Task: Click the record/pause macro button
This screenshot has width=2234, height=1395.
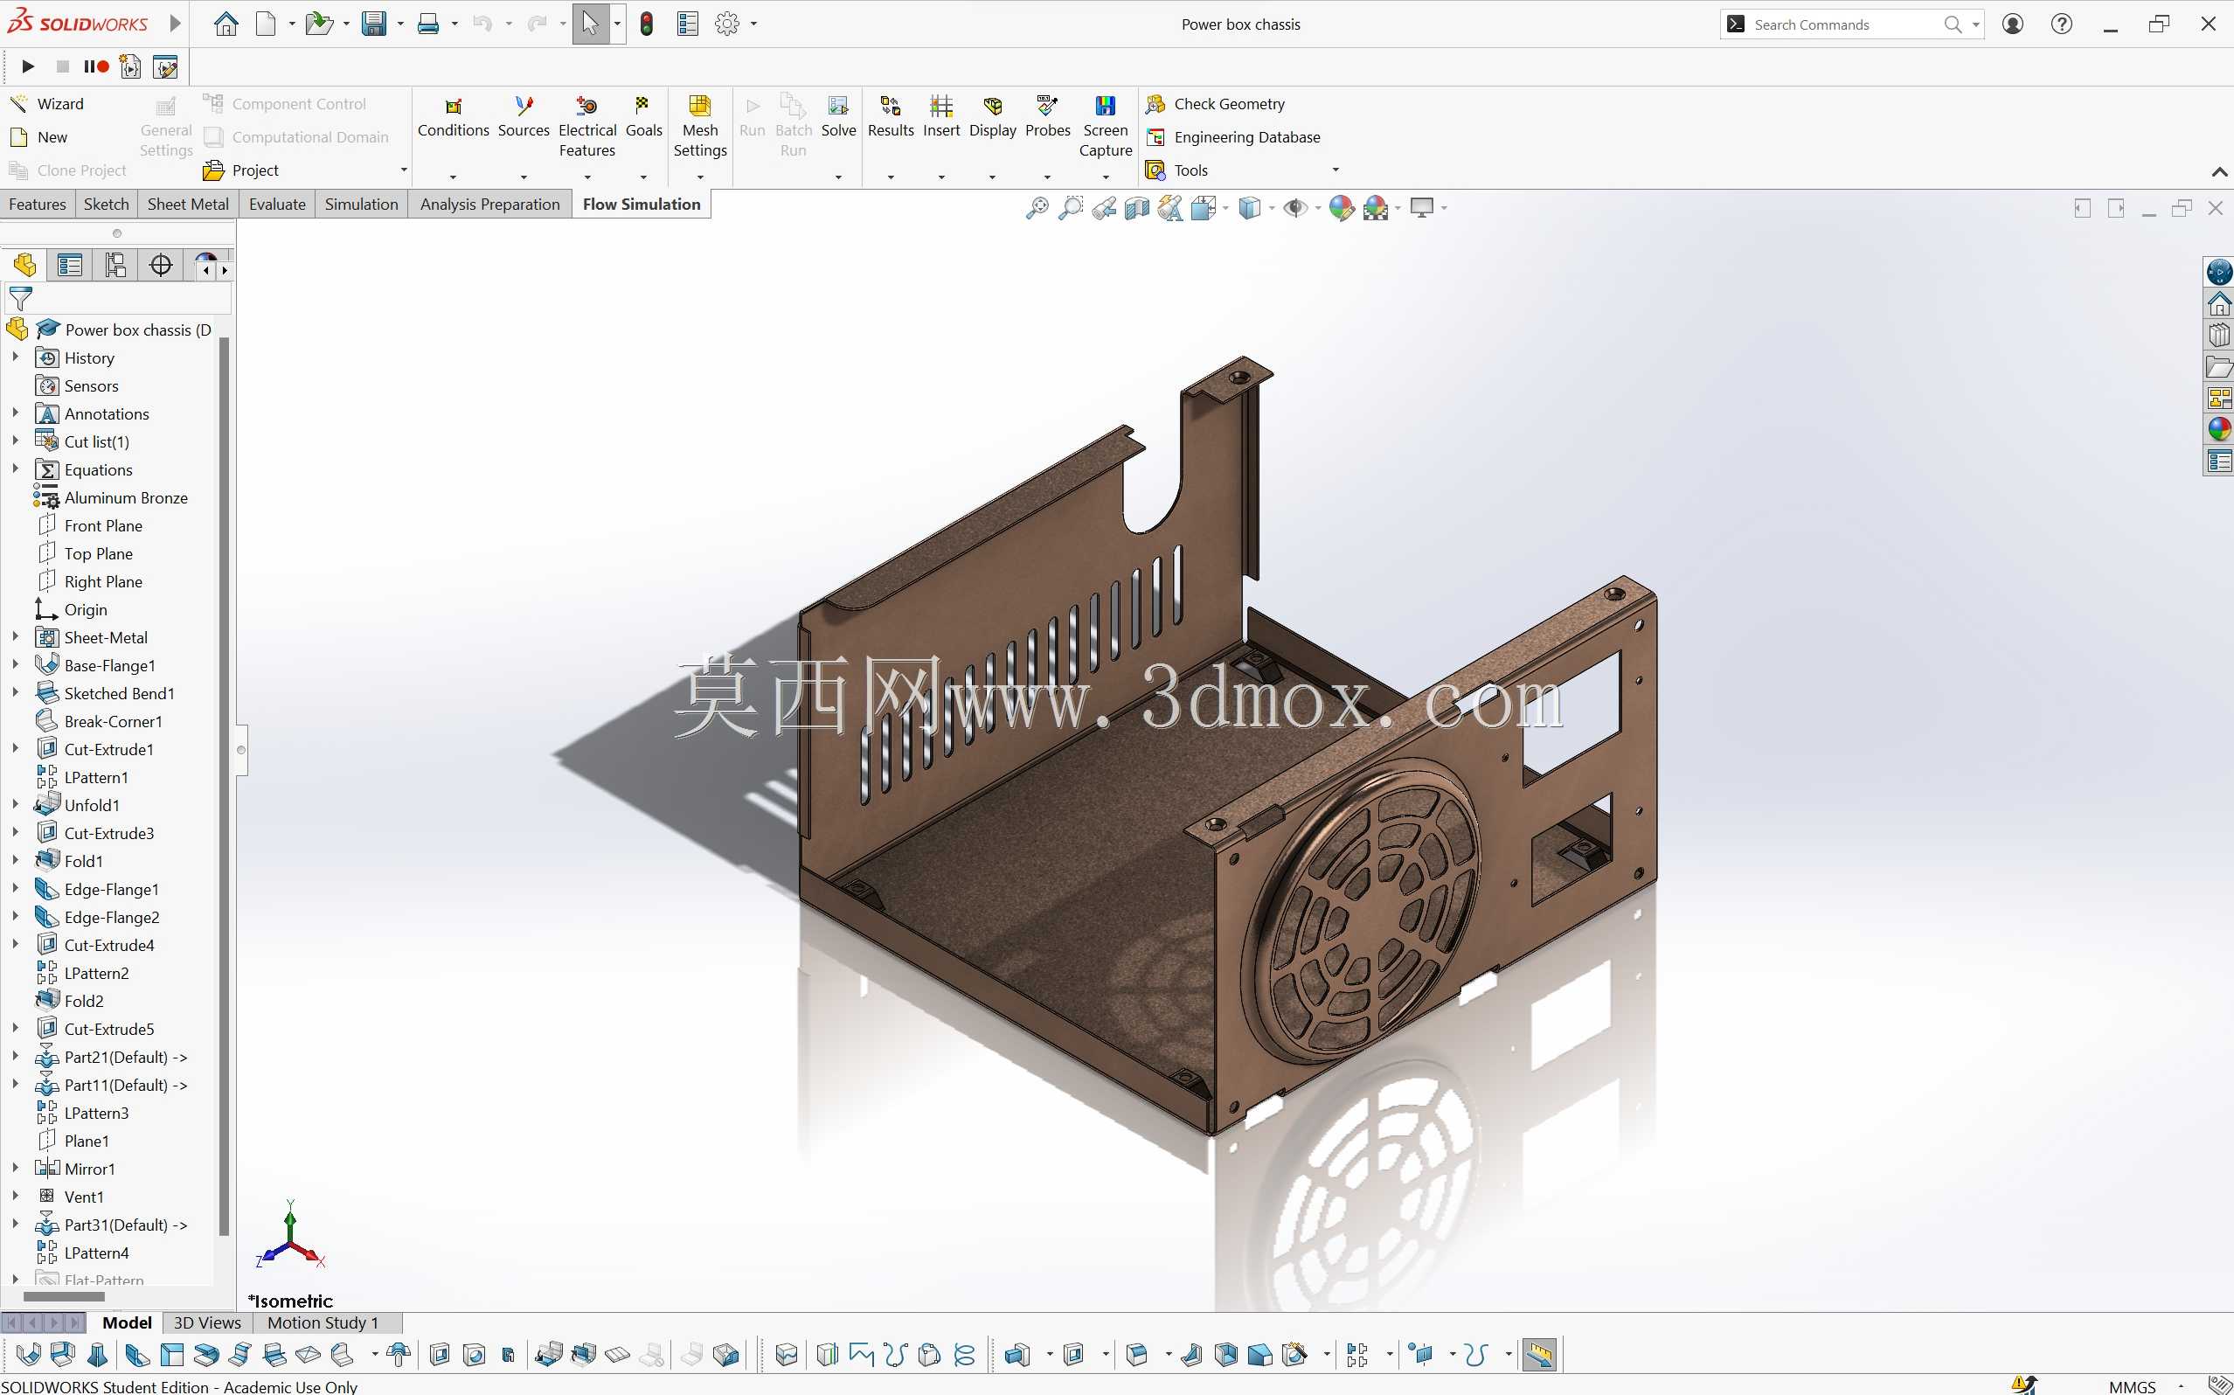Action: (x=96, y=66)
